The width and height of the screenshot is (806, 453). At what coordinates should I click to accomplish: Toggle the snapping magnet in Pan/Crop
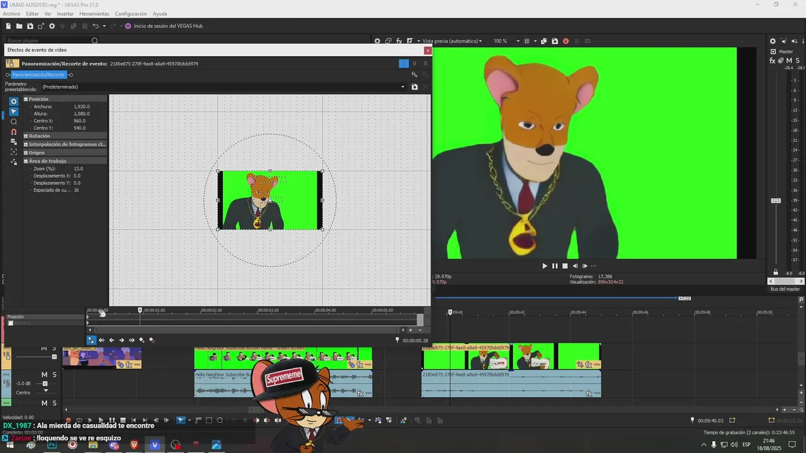coord(14,132)
